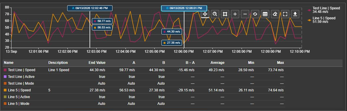Click the 44.30 m/s cursor B tooltip

(x=172, y=32)
